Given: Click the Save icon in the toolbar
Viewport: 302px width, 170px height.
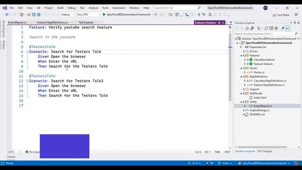Looking at the screenshot, I should [34, 15].
